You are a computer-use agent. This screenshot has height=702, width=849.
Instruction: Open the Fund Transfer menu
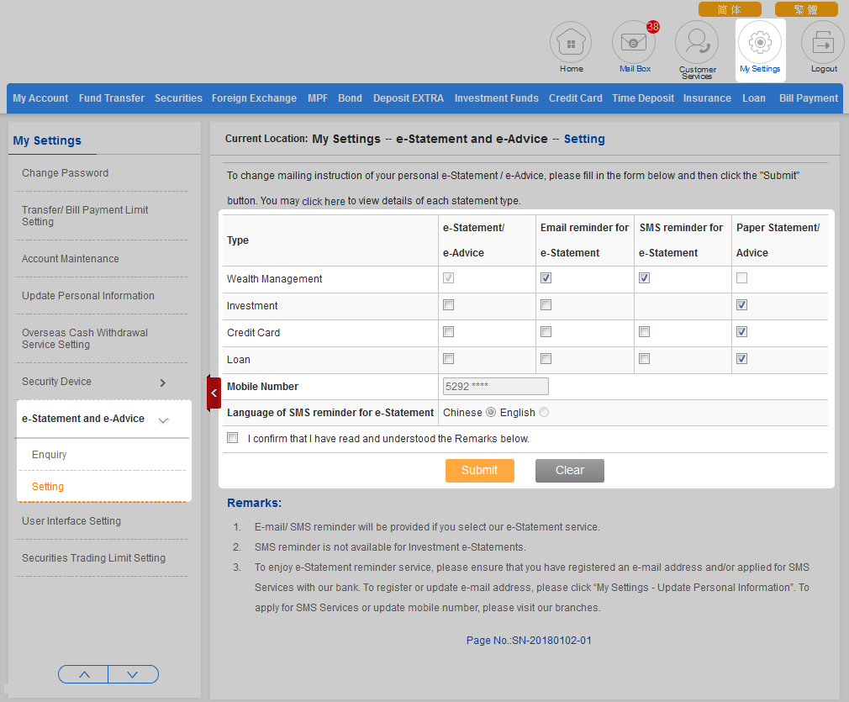(x=112, y=98)
